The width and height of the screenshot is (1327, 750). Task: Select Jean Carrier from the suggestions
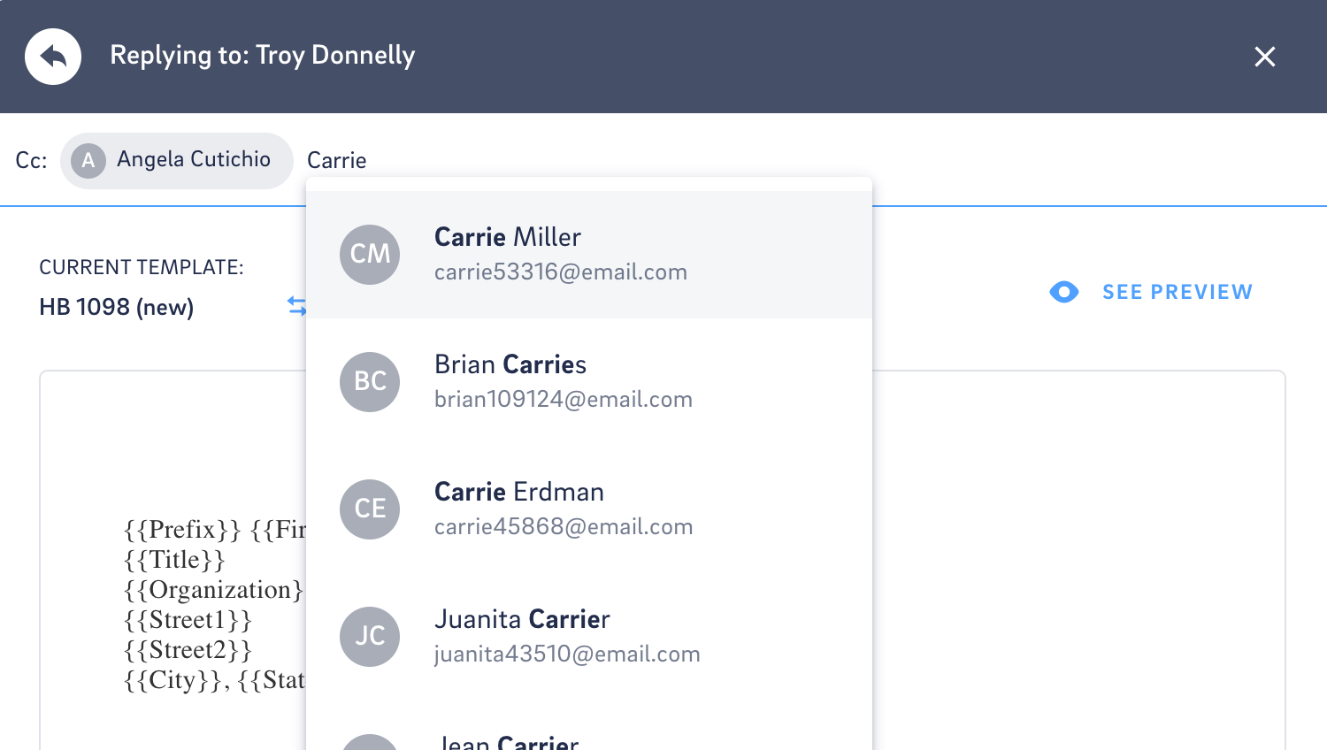pos(589,727)
